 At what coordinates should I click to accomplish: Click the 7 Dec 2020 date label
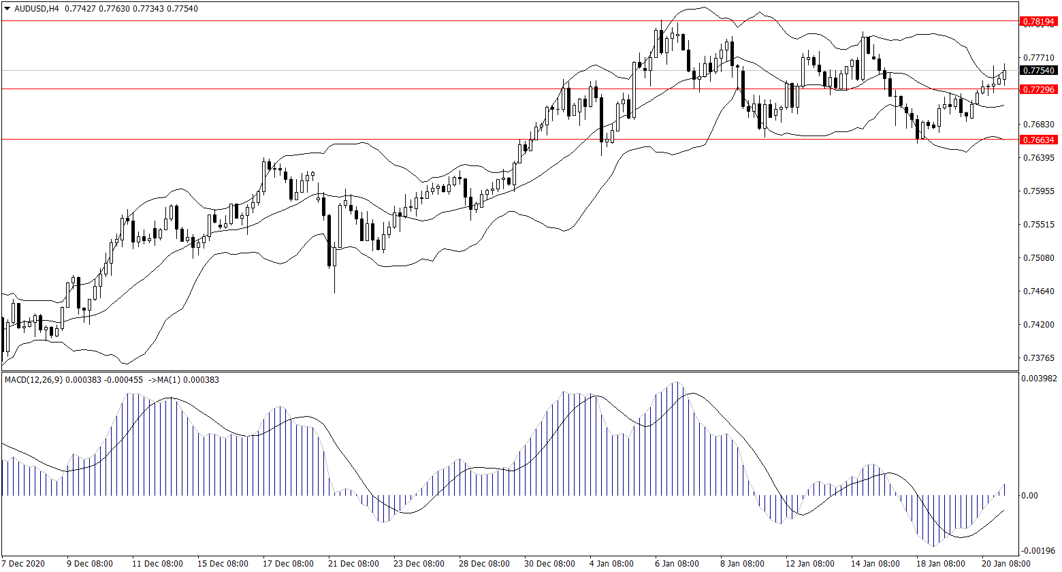(23, 564)
